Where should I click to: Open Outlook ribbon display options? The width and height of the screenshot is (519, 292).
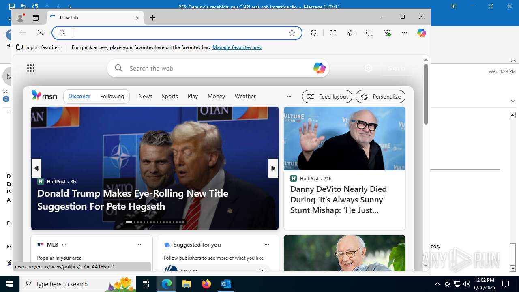pos(454,6)
